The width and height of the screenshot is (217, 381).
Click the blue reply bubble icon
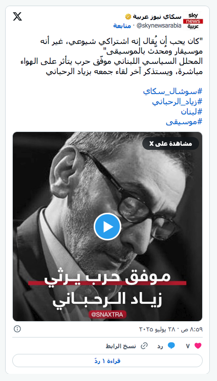(171, 346)
